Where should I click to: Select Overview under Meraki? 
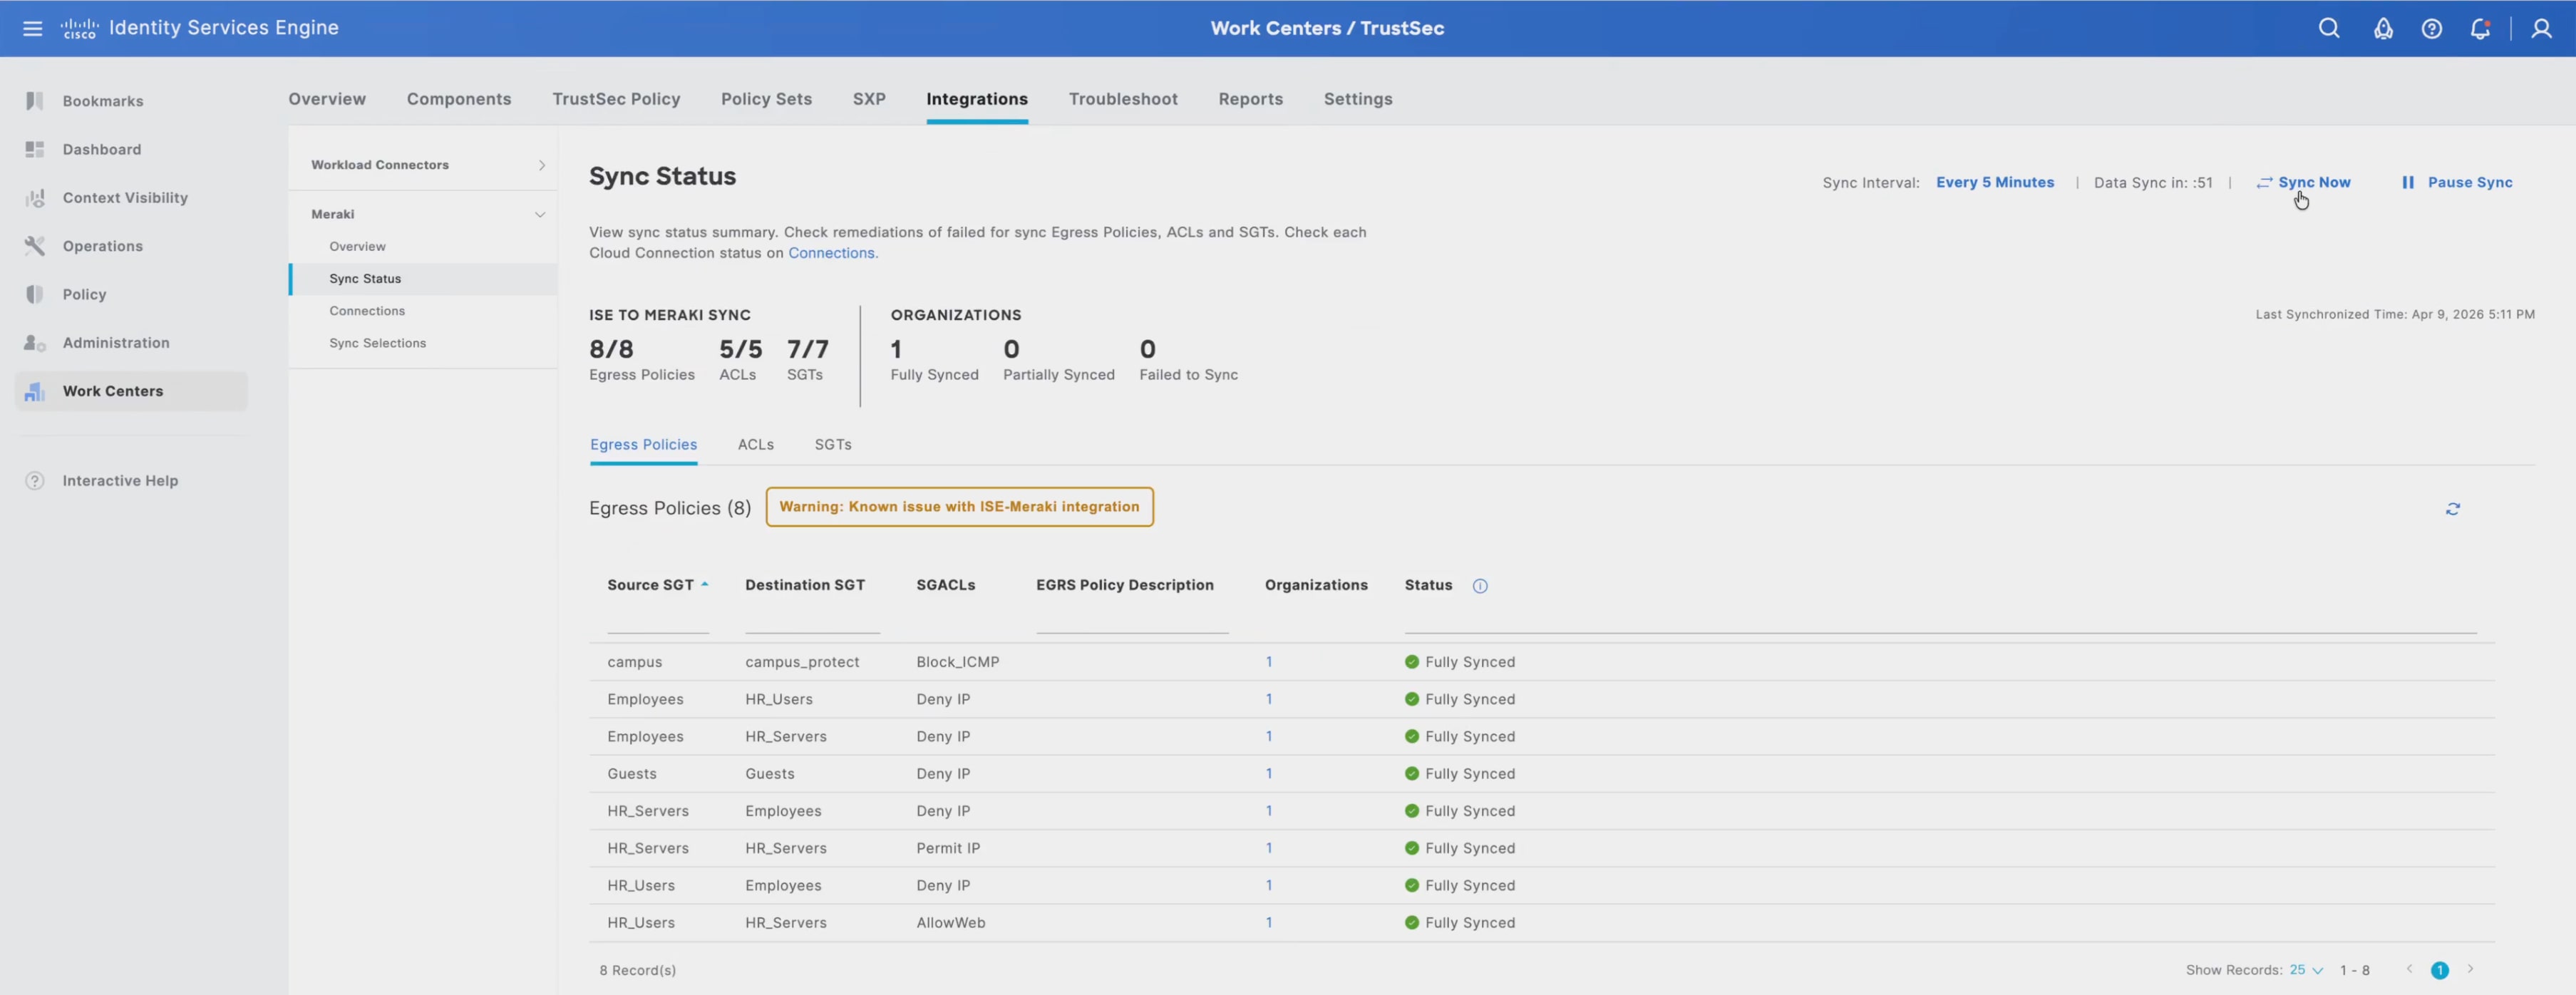pos(357,247)
